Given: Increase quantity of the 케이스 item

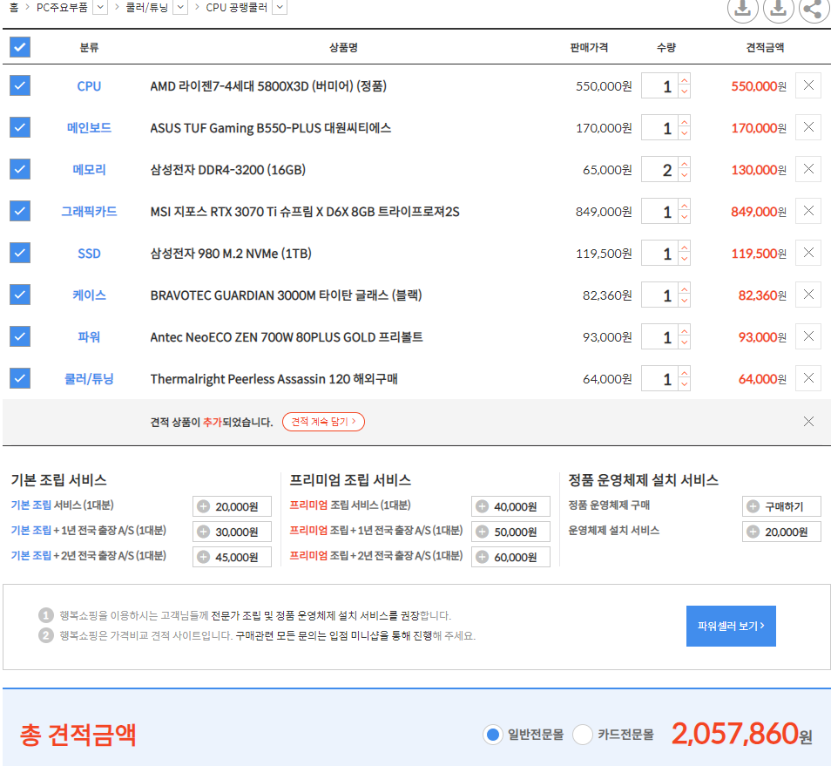Looking at the screenshot, I should click(x=684, y=289).
